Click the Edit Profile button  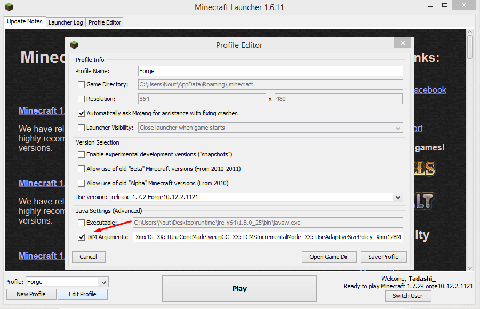(x=83, y=294)
